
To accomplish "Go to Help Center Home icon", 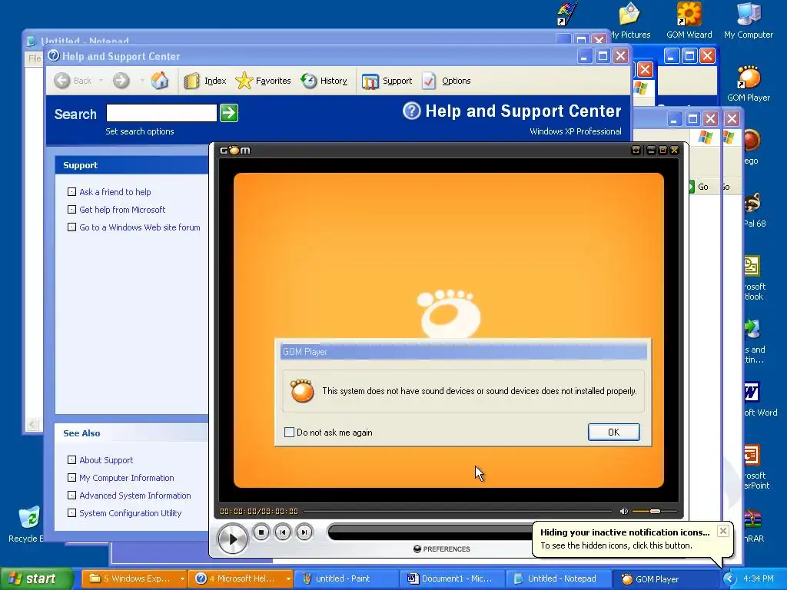I will pos(160,80).
